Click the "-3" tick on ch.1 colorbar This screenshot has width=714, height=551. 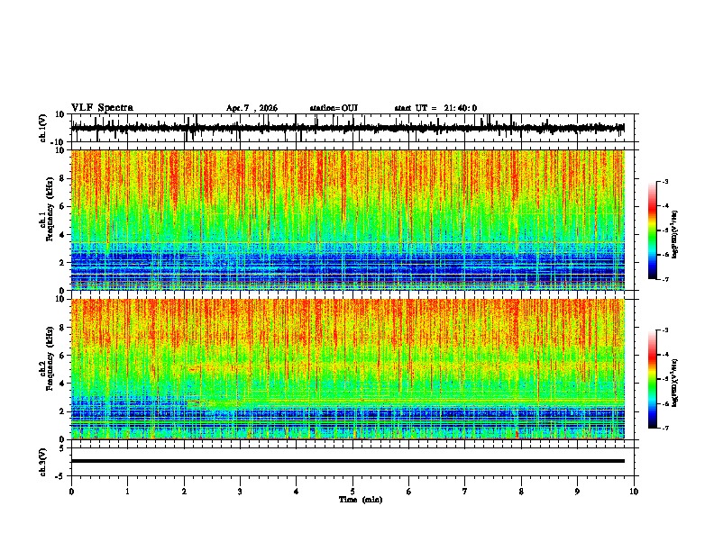[x=664, y=181]
